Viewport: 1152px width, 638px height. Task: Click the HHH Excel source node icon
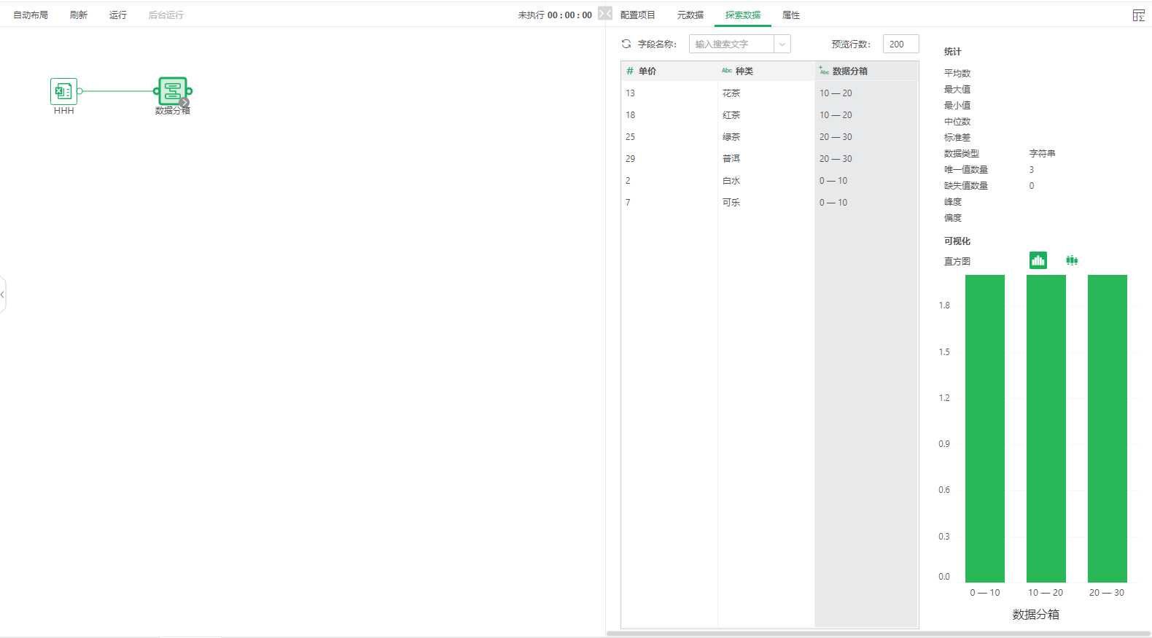63,91
